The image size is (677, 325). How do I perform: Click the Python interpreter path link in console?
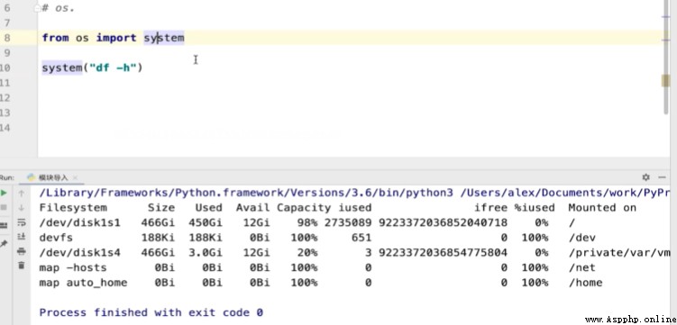pos(246,193)
